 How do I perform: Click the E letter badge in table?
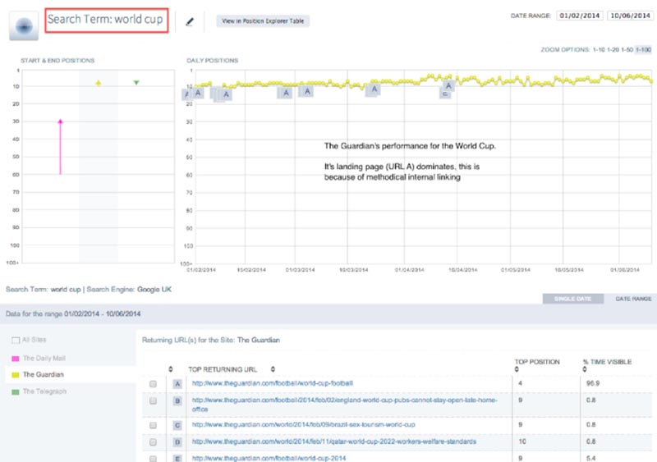tap(177, 458)
